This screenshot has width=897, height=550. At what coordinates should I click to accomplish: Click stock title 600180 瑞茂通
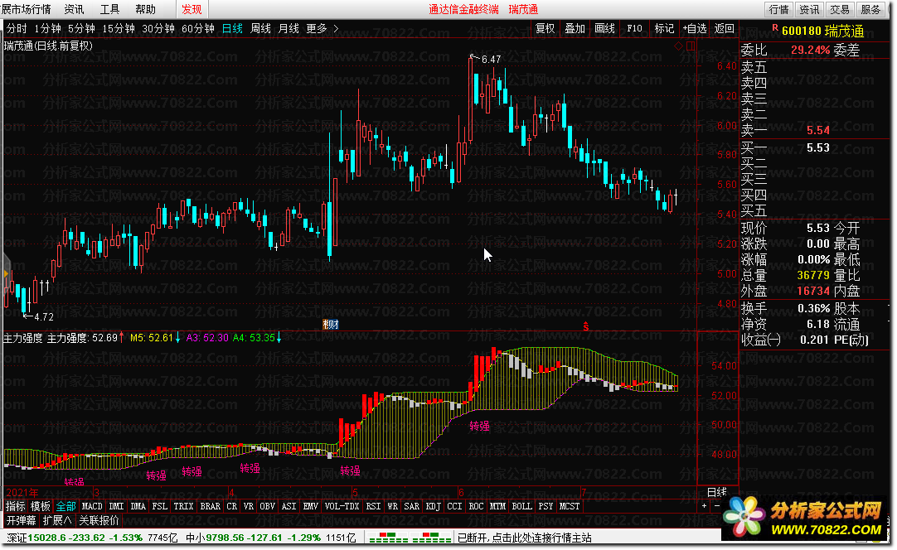click(822, 31)
